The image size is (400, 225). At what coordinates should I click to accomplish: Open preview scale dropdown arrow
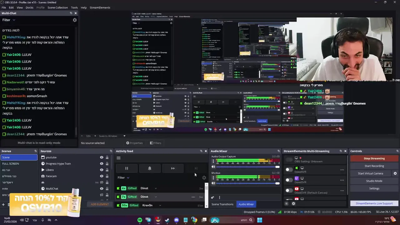click(124, 136)
